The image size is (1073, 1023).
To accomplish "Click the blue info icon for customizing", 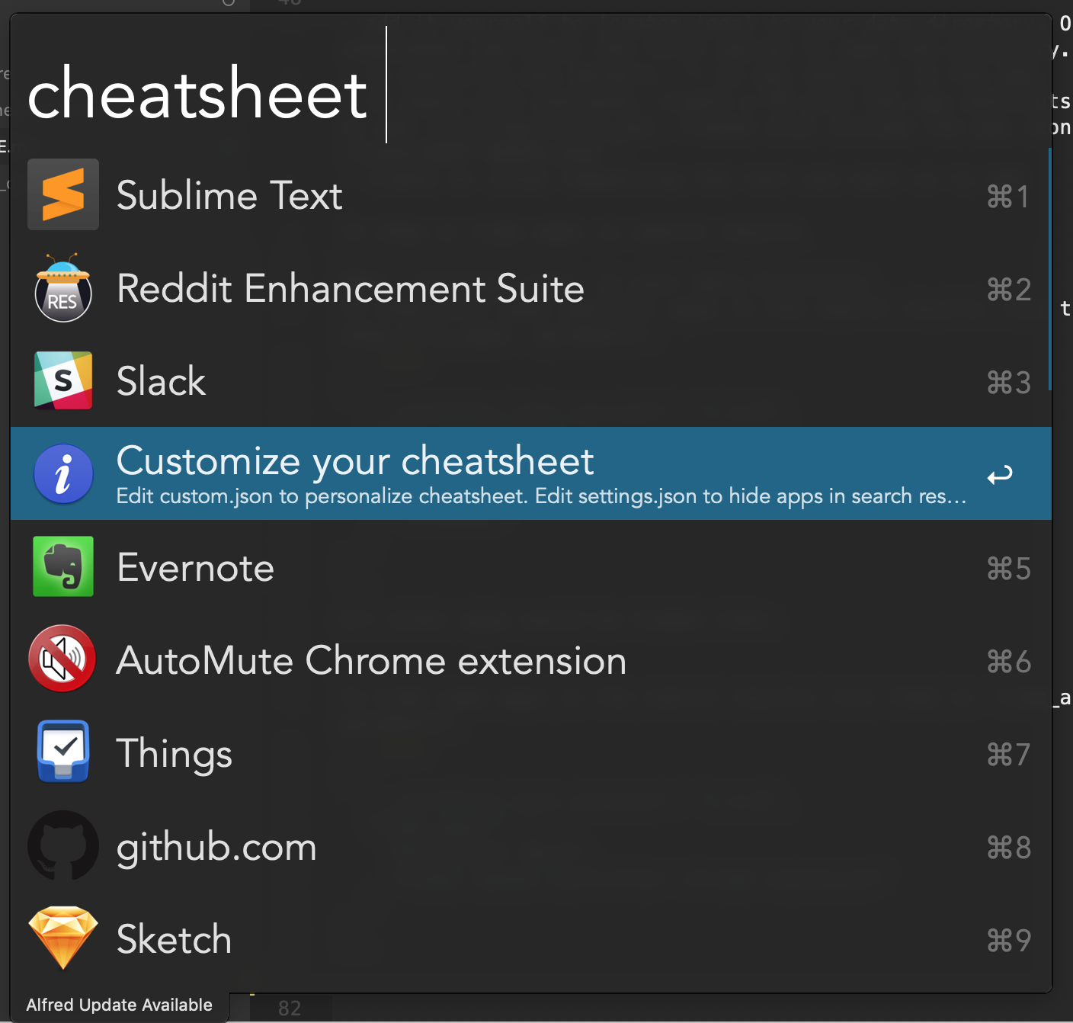I will point(63,473).
